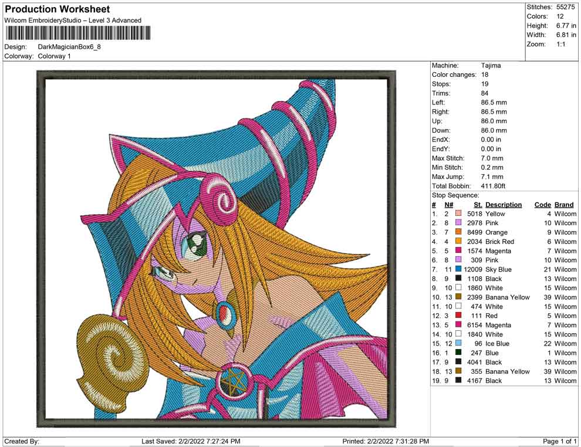This screenshot has width=581, height=447.
Task: Click the 'Stop Sequence:' label
Action: pos(455,195)
